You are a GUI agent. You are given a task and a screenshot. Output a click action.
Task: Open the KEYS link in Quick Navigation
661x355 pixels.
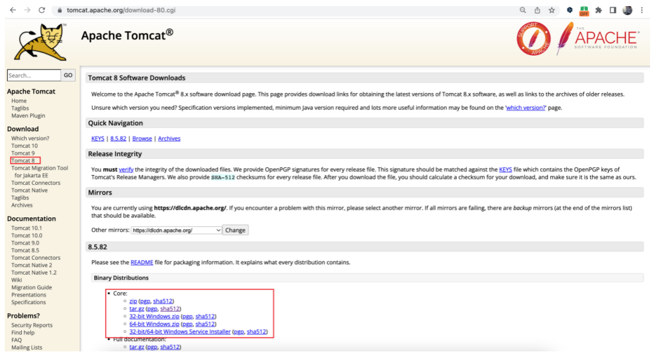[x=98, y=138]
